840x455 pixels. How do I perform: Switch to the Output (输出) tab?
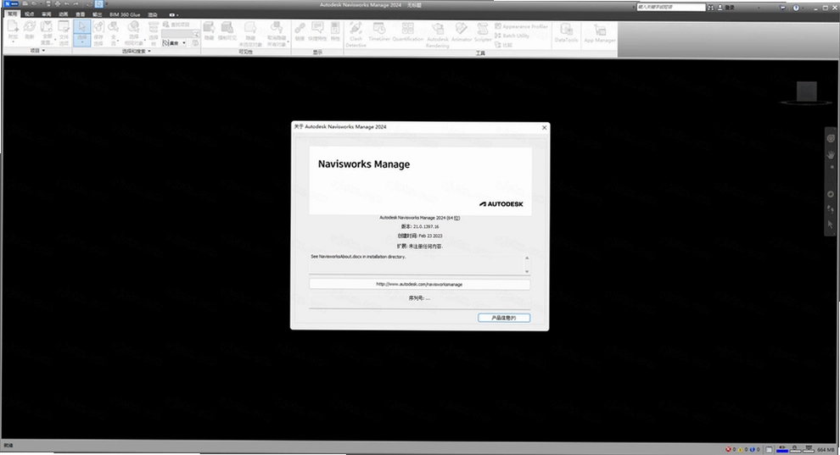click(97, 14)
